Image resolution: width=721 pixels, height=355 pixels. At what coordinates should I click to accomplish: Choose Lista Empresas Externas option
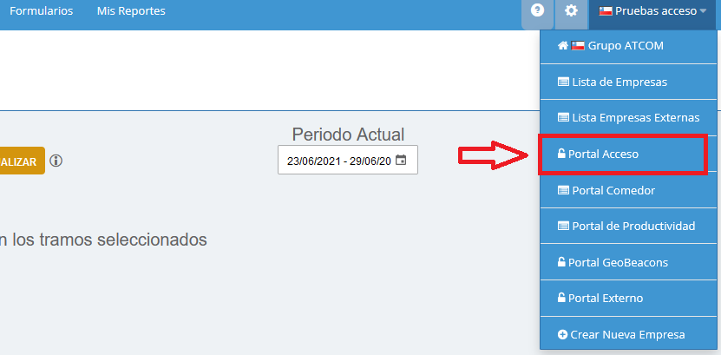pyautogui.click(x=628, y=118)
